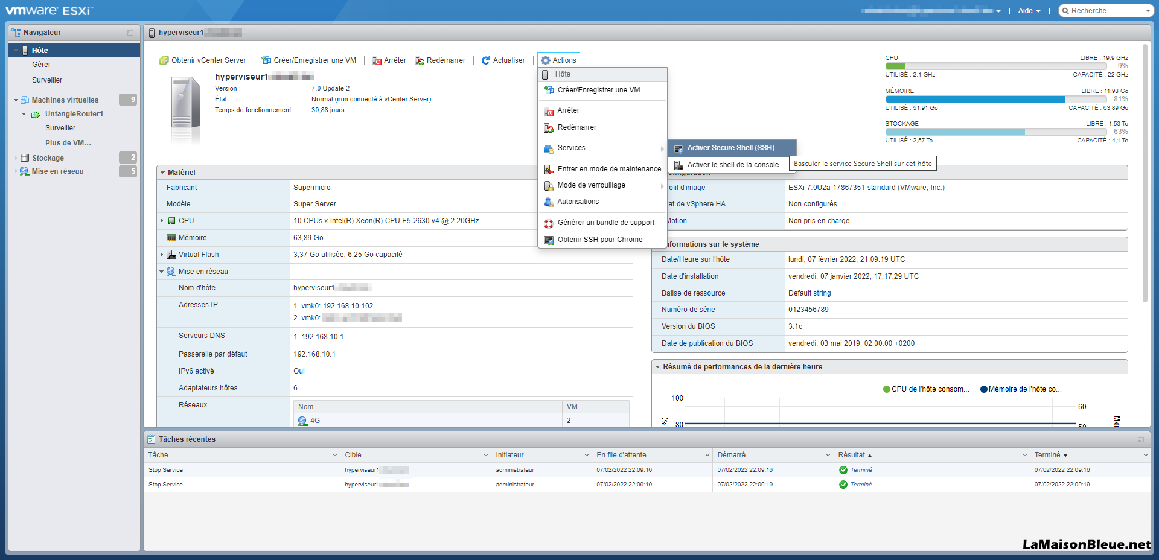The width and height of the screenshot is (1159, 560).
Task: Click the Obtenir SSH pour Chrome icon
Action: point(548,240)
